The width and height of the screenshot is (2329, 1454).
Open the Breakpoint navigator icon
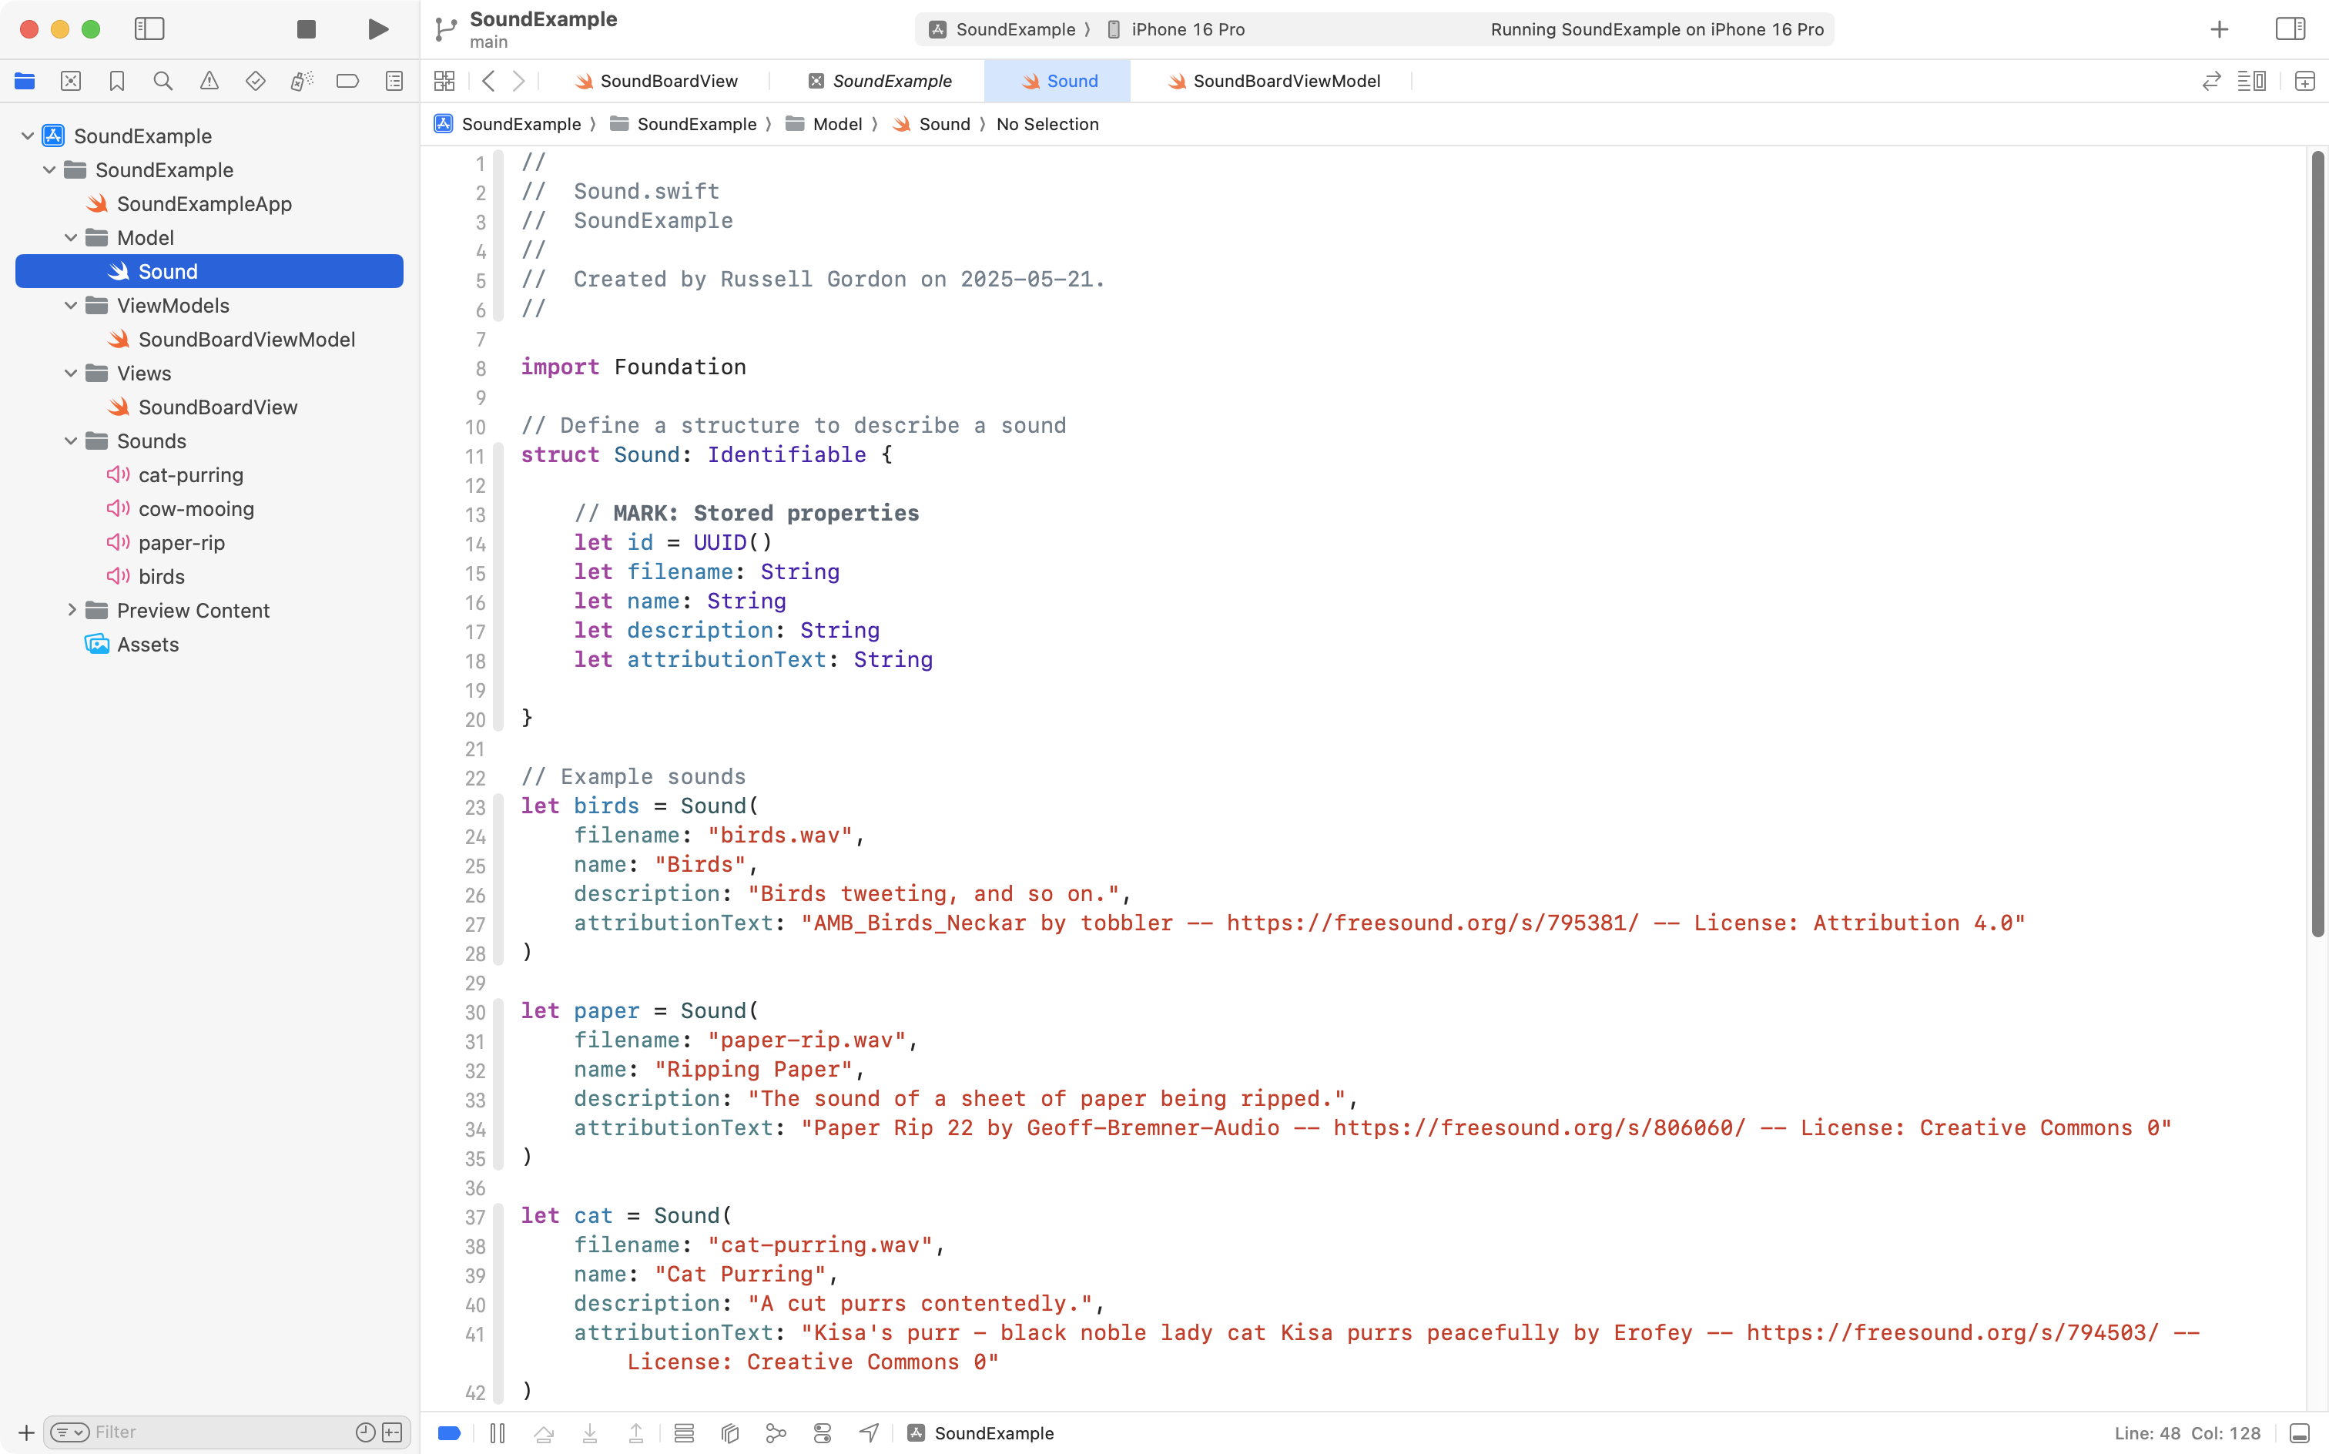point(347,81)
